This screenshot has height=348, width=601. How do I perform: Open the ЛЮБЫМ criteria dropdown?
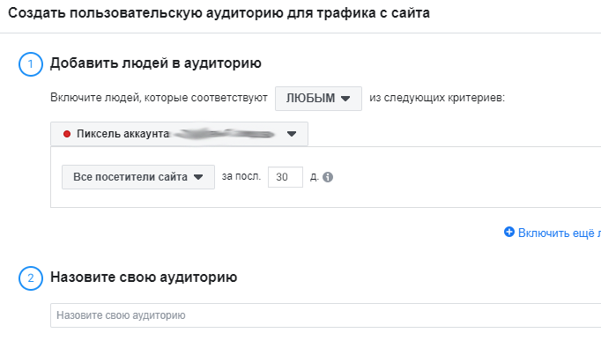[x=318, y=99]
